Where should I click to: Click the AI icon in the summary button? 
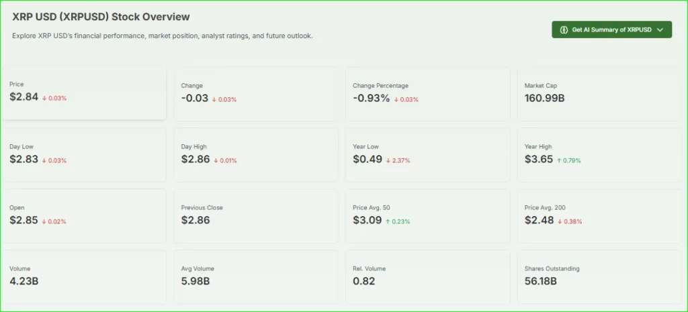pyautogui.click(x=564, y=30)
